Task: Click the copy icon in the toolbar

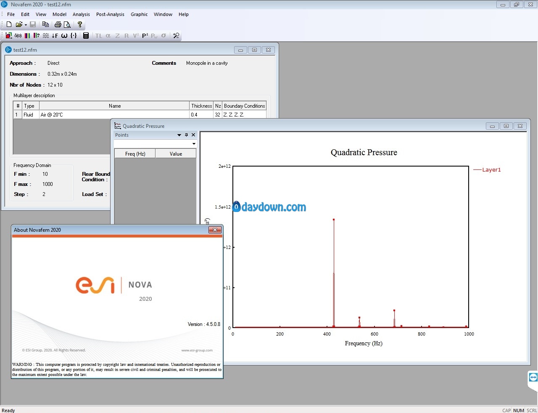Action: (45, 24)
